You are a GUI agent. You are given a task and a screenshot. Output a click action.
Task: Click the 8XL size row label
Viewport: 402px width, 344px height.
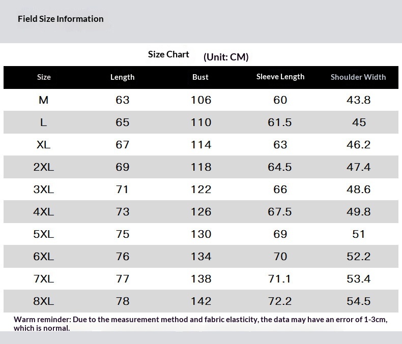pyautogui.click(x=44, y=301)
